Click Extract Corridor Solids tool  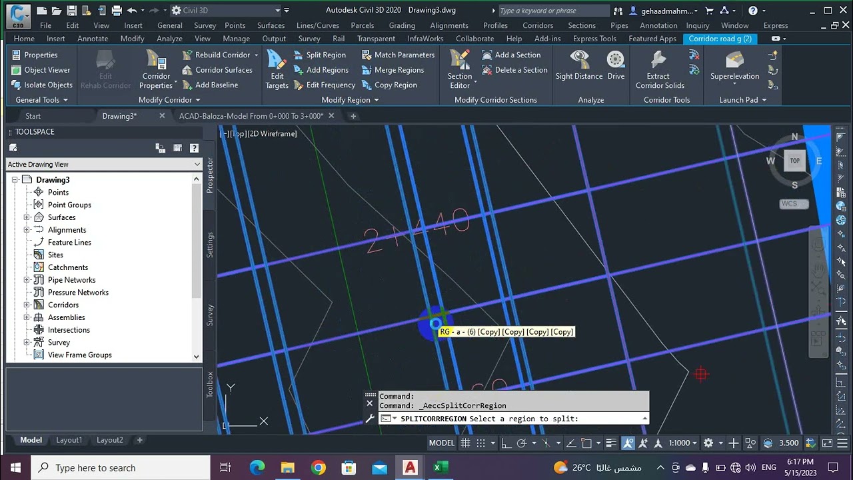coord(660,70)
